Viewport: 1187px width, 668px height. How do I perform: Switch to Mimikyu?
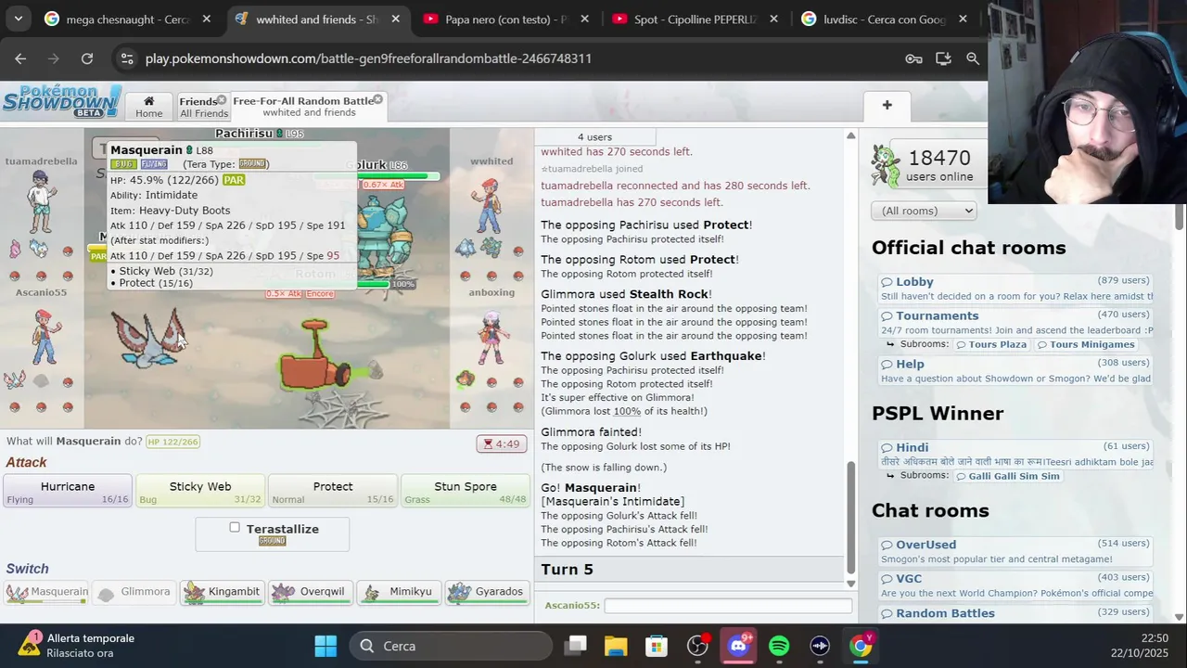(399, 592)
